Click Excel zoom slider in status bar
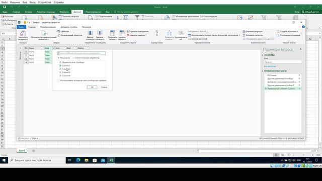Screen dimensions: 322x181 (x=303, y=155)
